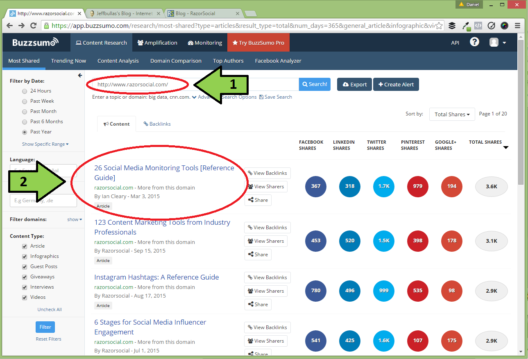Uncheck the Infographics content type

(x=25, y=256)
